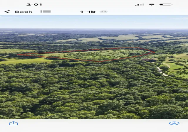The image size is (188, 132).
Task: Tap the 1-1b document title
Action: tap(88, 12)
